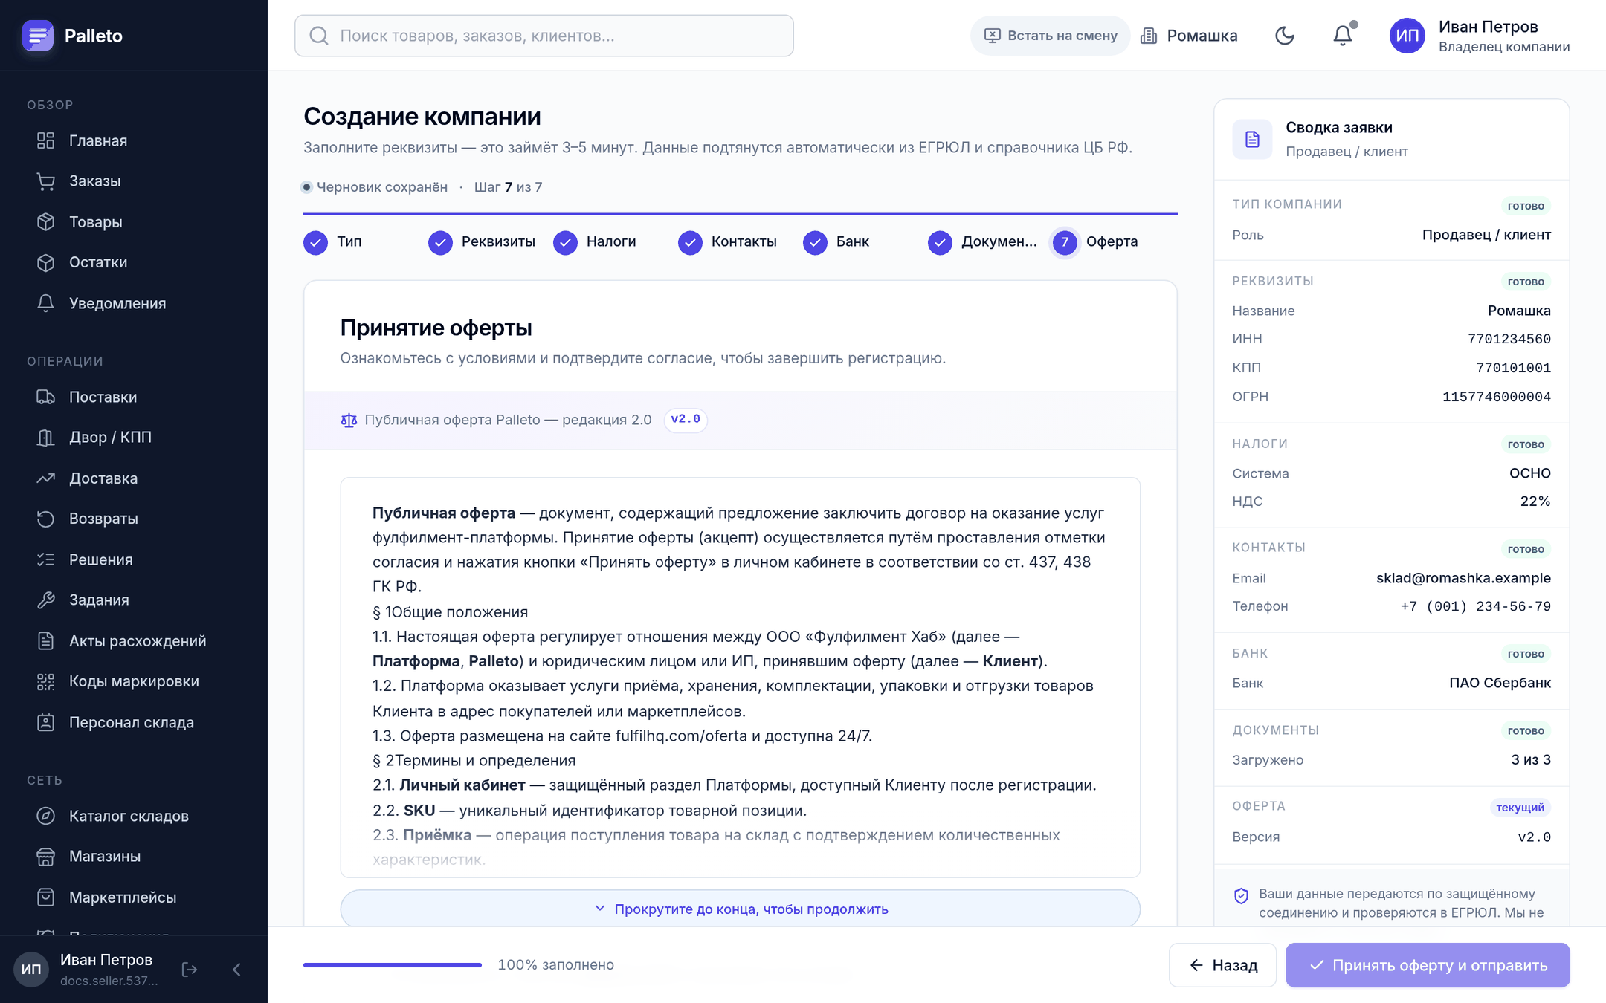The image size is (1606, 1003).
Task: Open Двор / КПП icon
Action: 46,438
